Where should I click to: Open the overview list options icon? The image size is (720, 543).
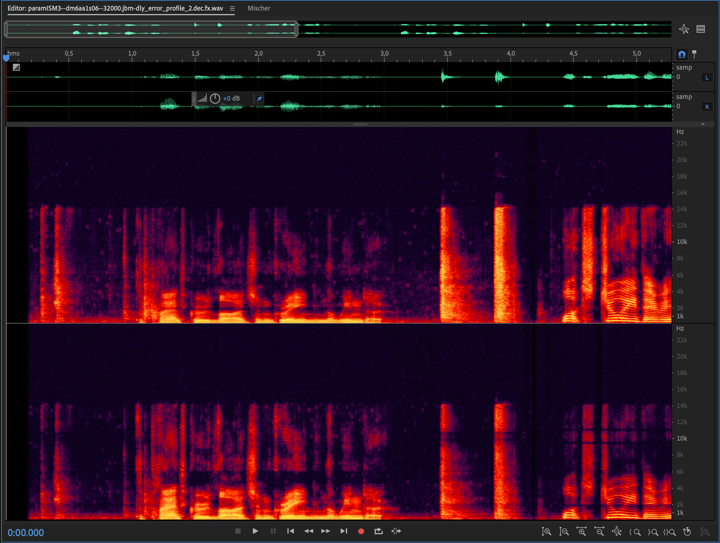point(700,29)
